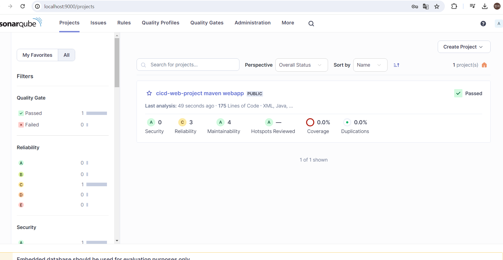Click the orange home page icon
503x260 pixels.
[x=484, y=65]
